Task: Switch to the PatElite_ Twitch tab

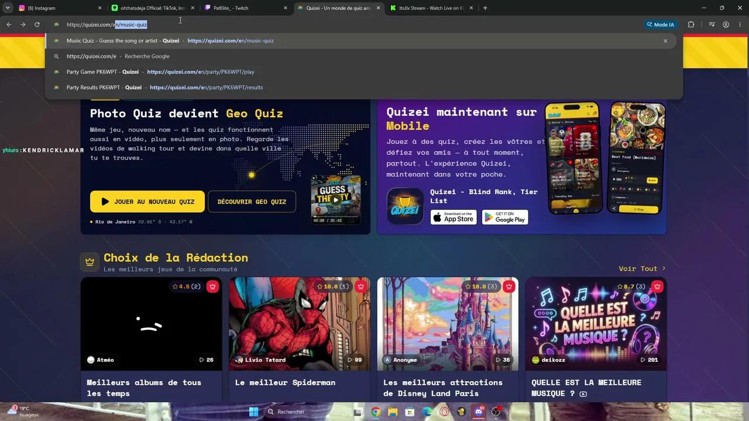Action: click(246, 8)
